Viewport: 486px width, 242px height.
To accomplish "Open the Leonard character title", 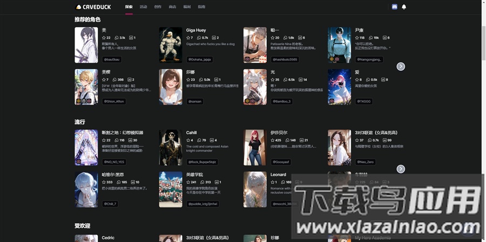I will 278,175.
